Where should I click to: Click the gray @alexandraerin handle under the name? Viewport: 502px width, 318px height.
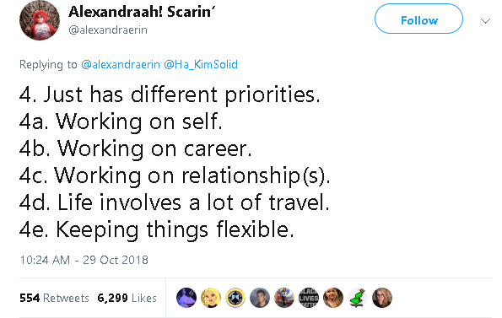[108, 30]
